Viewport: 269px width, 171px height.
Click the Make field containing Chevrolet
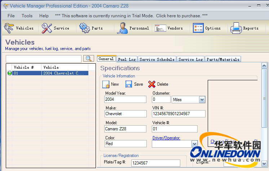[125, 114]
